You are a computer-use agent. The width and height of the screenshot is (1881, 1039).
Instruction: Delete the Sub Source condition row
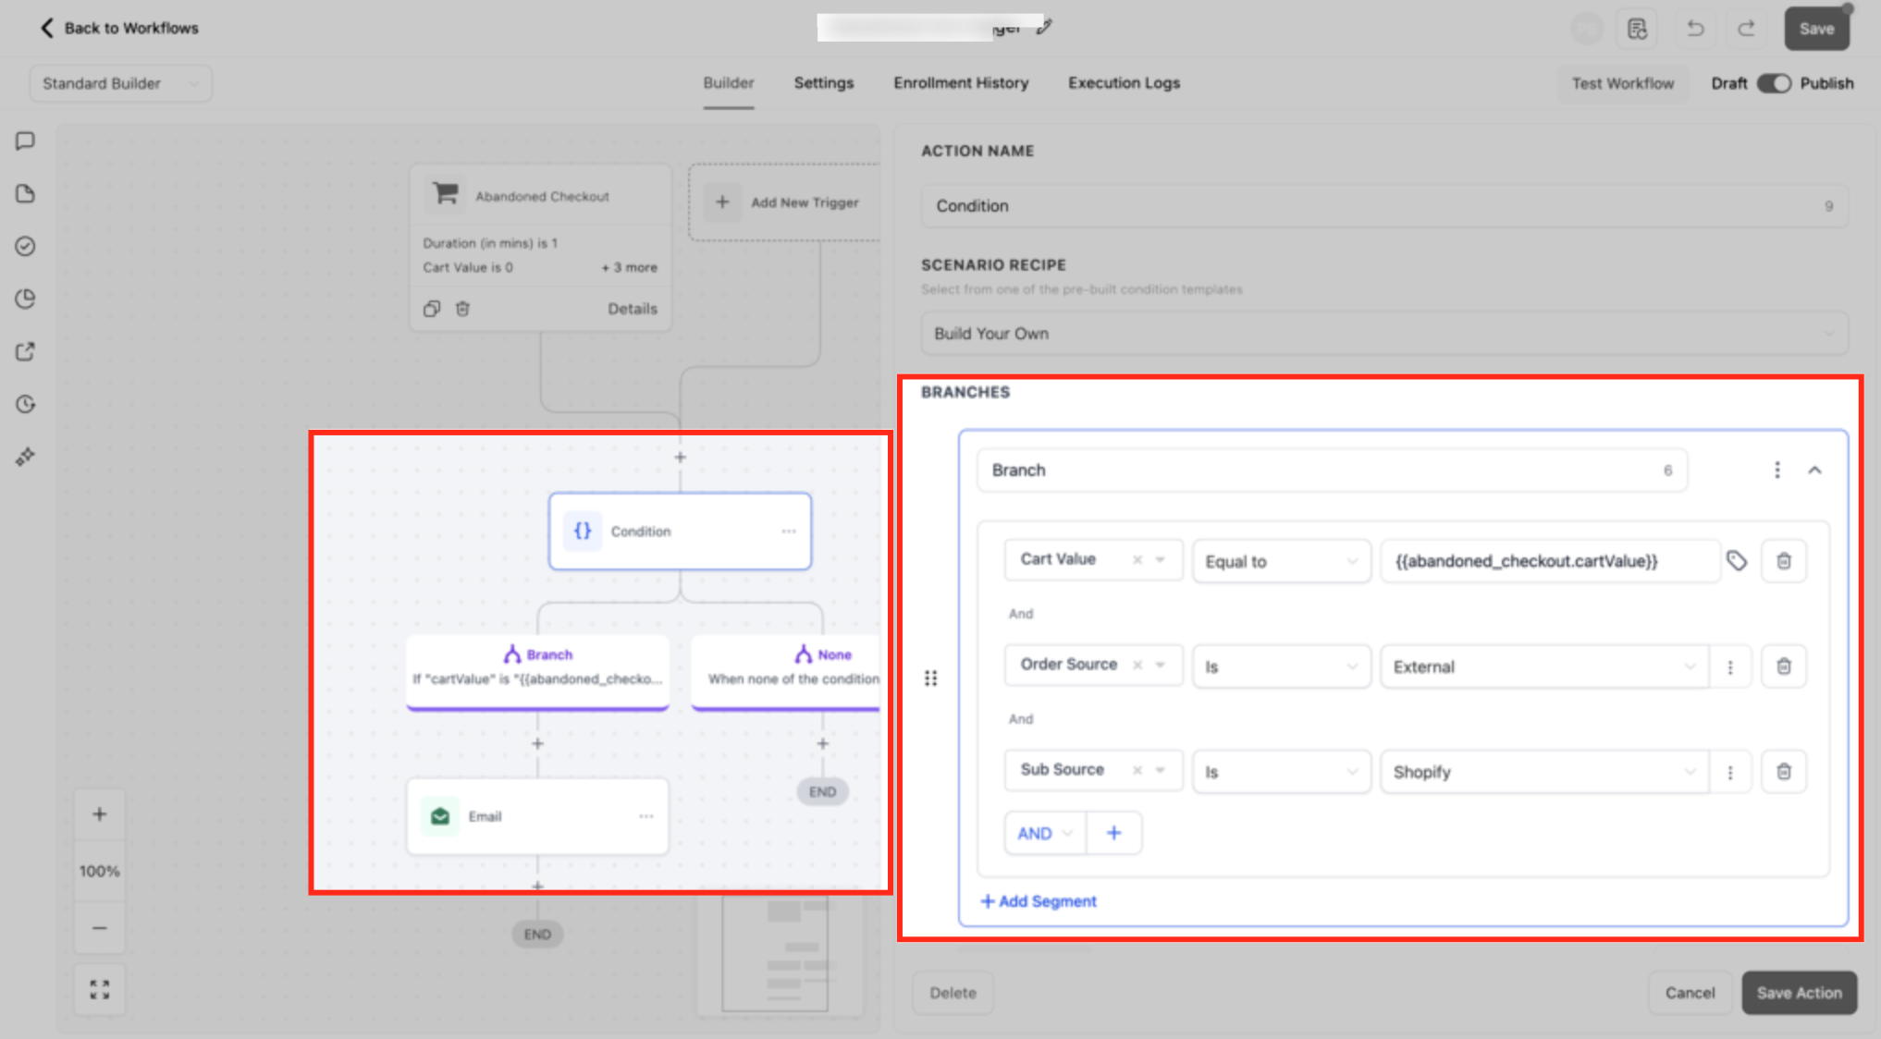tap(1784, 771)
